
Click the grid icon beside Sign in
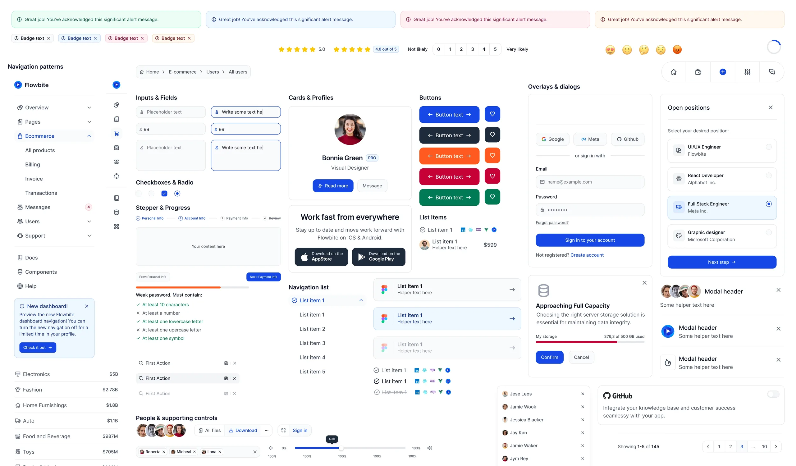pos(283,430)
